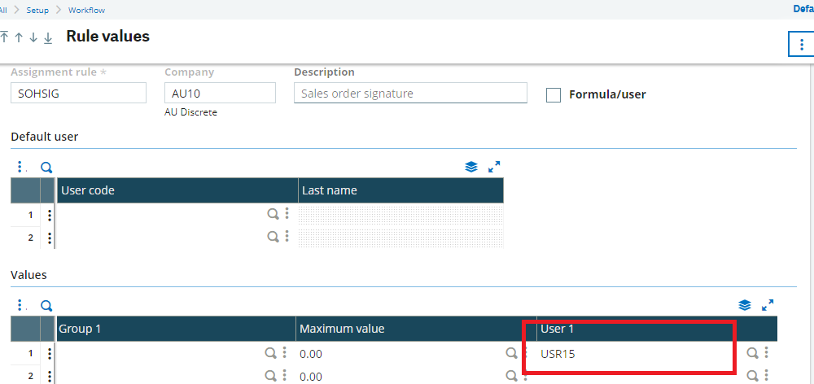Click the next record down arrow icon
814x384 pixels.
pyautogui.click(x=33, y=38)
